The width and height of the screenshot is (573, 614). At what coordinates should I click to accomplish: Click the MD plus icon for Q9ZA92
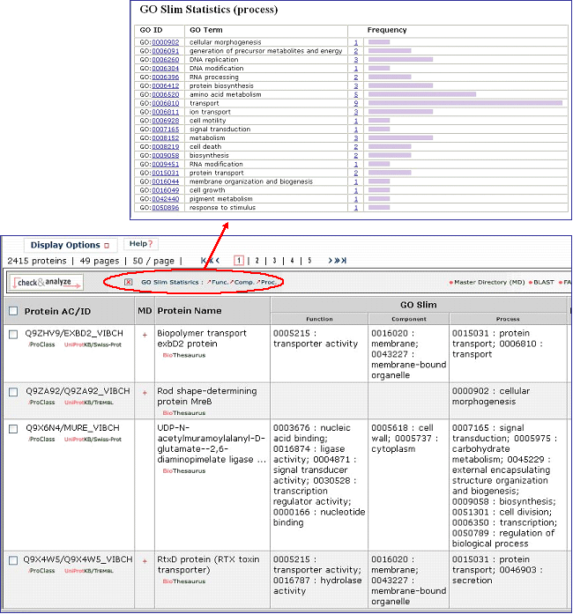(145, 392)
